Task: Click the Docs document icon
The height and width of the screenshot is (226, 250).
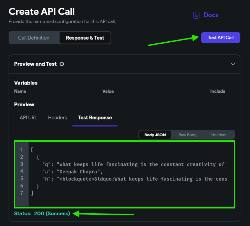Action: click(x=196, y=15)
